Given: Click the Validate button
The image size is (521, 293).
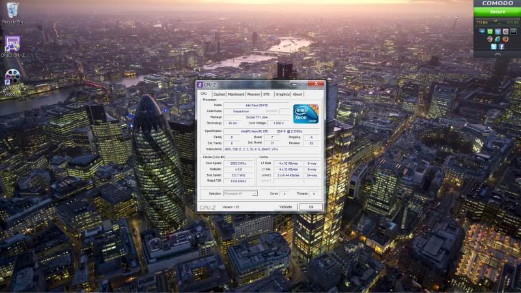Looking at the screenshot, I should coord(285,206).
